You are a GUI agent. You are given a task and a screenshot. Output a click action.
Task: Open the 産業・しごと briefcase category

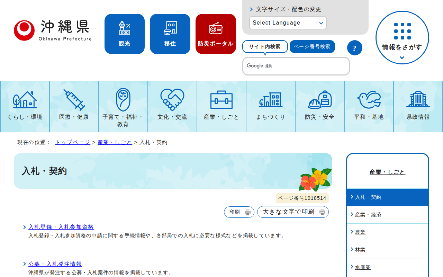[221, 106]
